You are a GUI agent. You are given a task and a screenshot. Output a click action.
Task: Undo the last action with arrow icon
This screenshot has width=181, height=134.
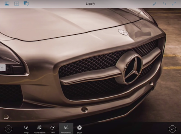pyautogui.click(x=164, y=4)
